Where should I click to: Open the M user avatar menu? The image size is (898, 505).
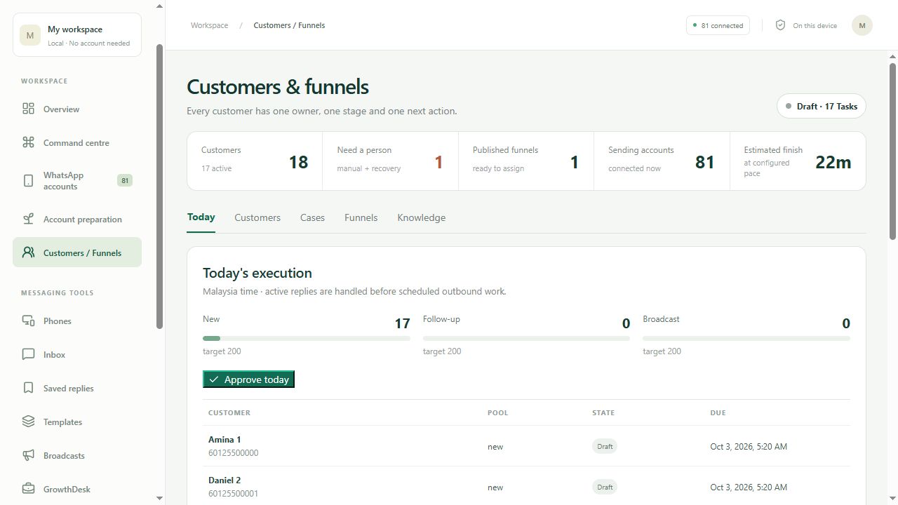[862, 25]
